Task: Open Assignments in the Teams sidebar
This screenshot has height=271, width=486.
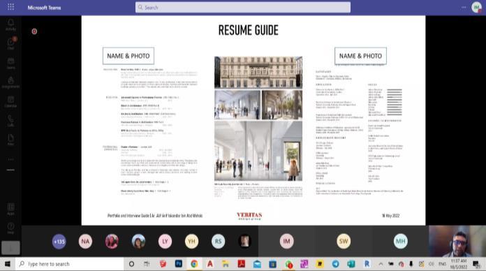Action: click(10, 82)
